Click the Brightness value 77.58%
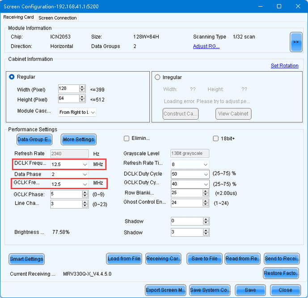 pyautogui.click(x=61, y=232)
